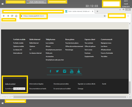This screenshot has height=107, width=132.
Task: Open the Les mobiles link
Action: 50,43
